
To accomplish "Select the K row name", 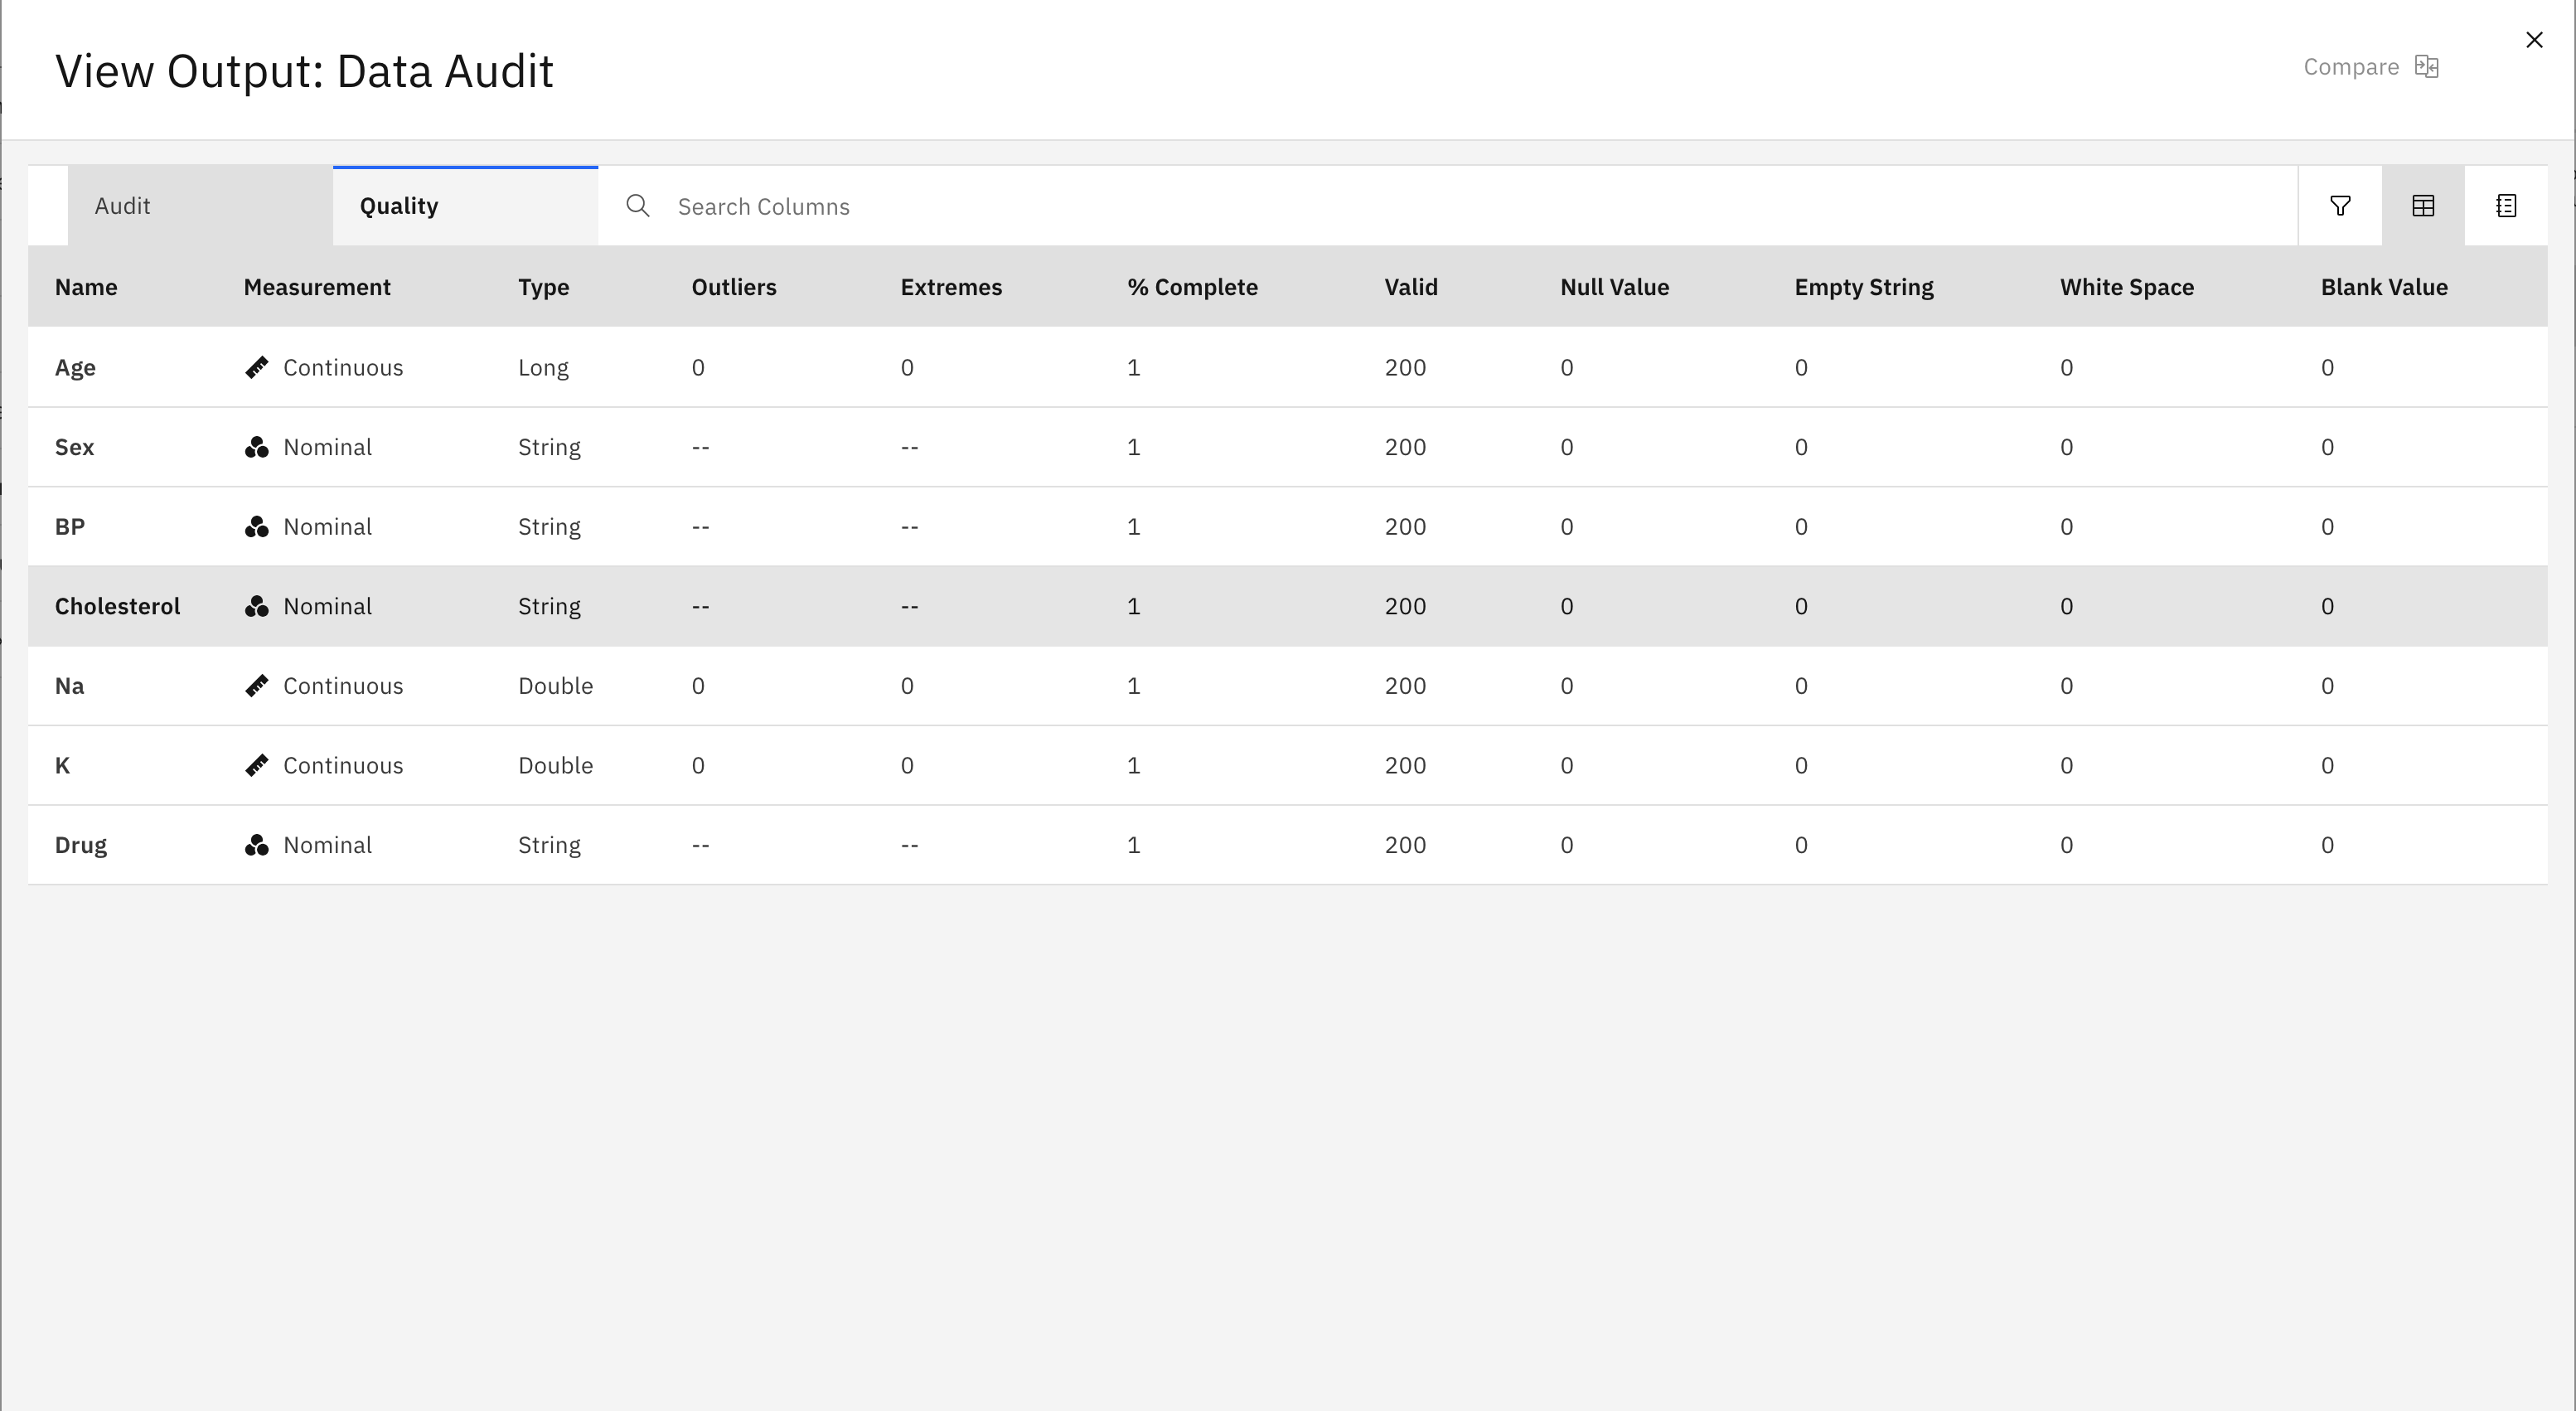I will coord(62,766).
